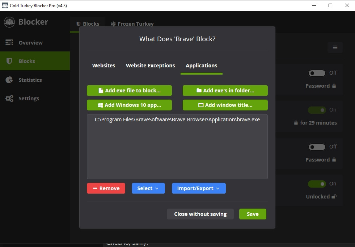Click the Settings gears icon
The height and width of the screenshot is (247, 355).
coord(9,99)
